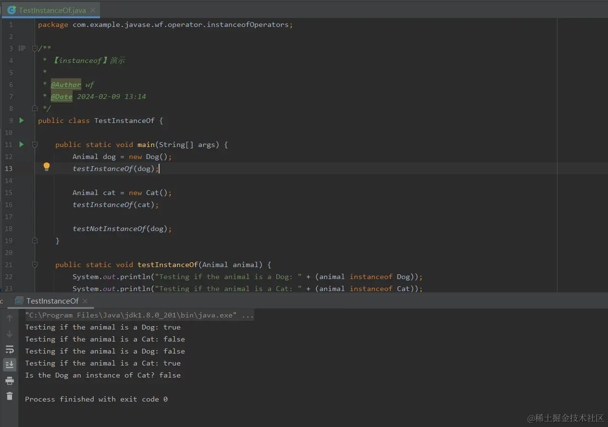This screenshot has width=608, height=427.
Task: Collapse Javadoc from its end marker on line 8
Action: click(35, 108)
